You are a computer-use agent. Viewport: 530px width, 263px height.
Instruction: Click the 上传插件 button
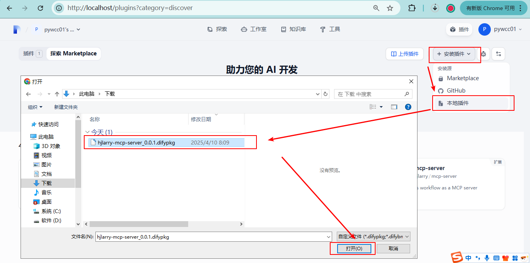click(x=405, y=54)
